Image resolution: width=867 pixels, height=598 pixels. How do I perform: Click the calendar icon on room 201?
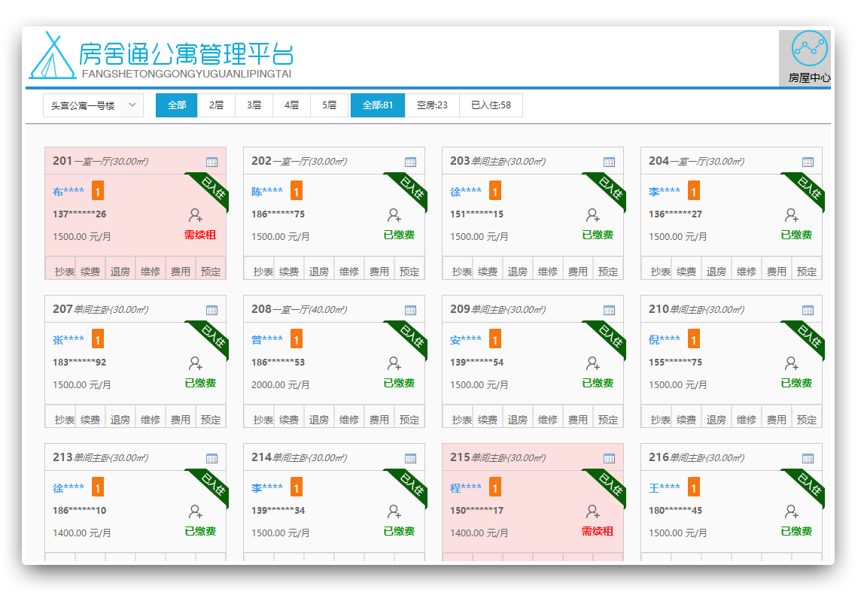[x=211, y=162]
